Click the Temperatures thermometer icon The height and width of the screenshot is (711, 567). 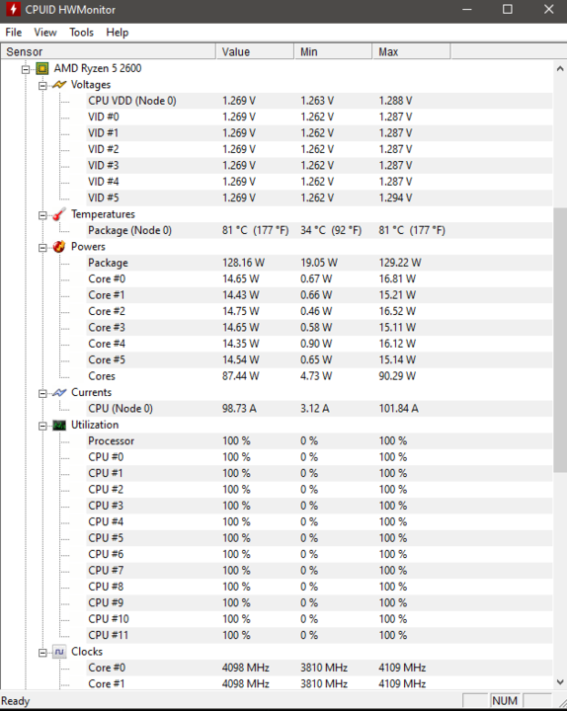tap(59, 214)
